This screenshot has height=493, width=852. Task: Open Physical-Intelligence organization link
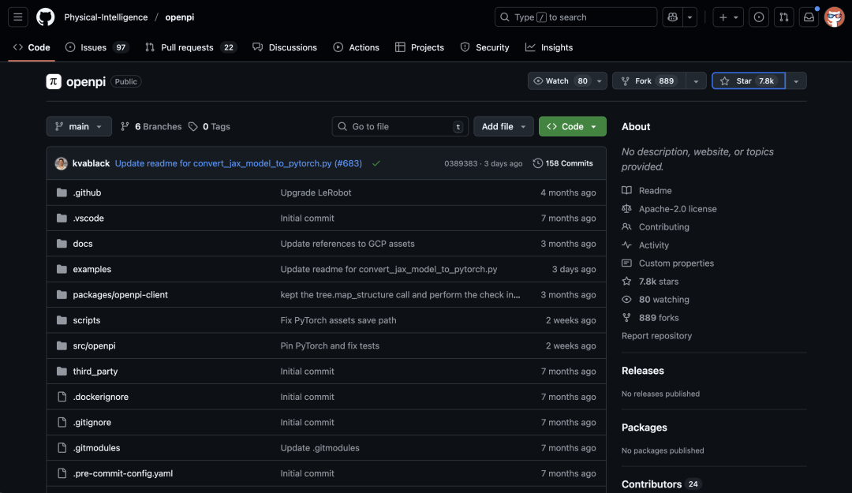pos(106,17)
